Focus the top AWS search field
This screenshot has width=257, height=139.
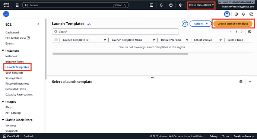click(x=76, y=5)
